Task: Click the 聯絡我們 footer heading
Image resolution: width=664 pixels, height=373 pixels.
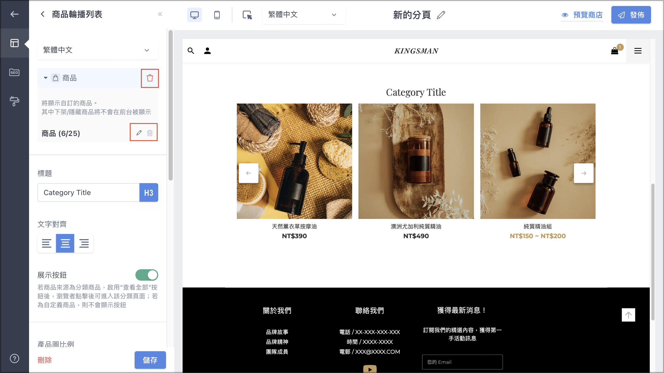Action: (x=370, y=310)
